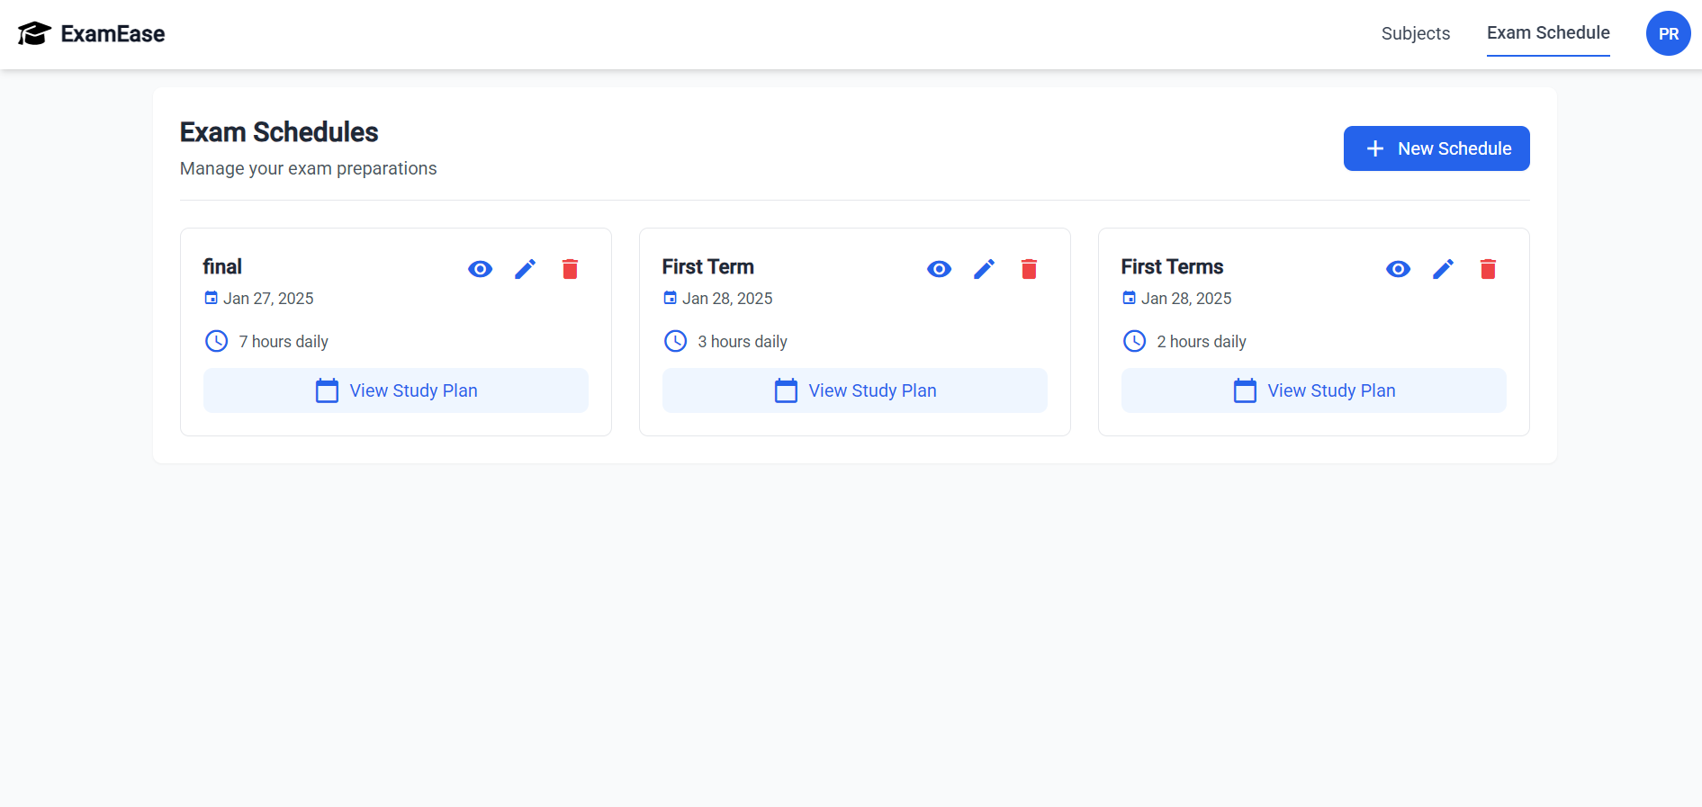Screen dimensions: 1702x807
Task: Delete the final schedule
Action: (x=571, y=269)
